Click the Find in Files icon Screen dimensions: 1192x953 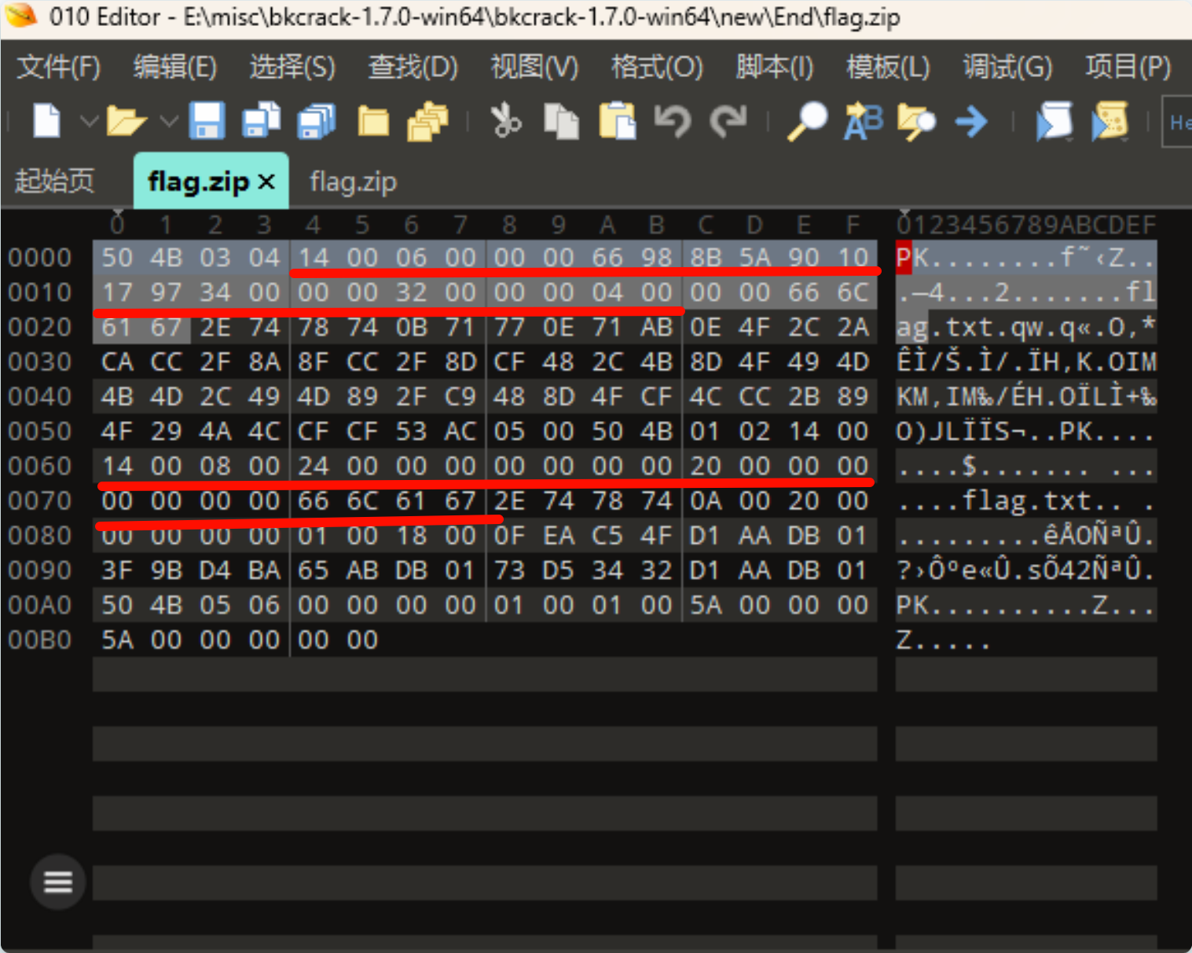[916, 121]
